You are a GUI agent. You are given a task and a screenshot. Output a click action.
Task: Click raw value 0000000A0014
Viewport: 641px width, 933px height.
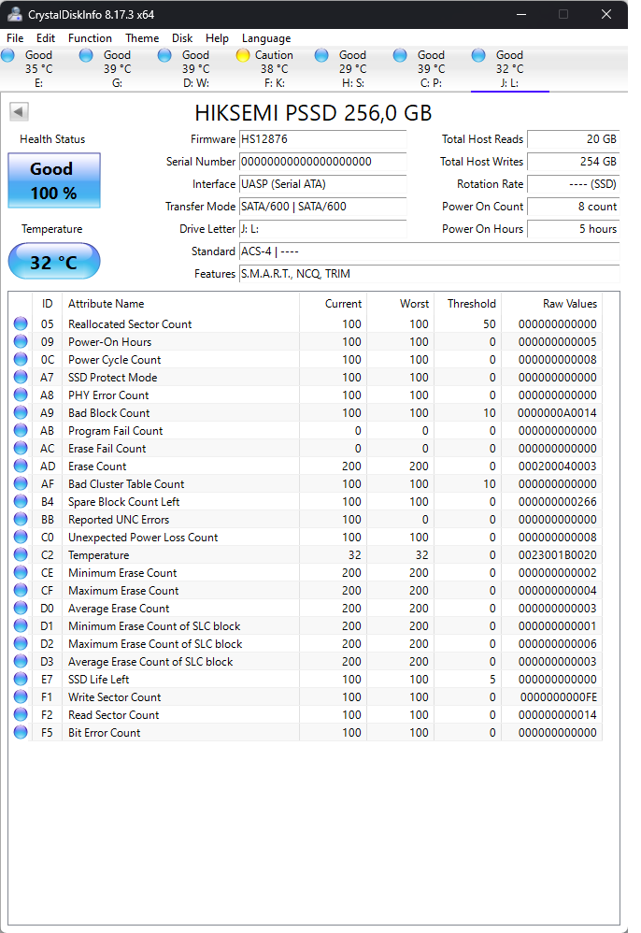(557, 412)
